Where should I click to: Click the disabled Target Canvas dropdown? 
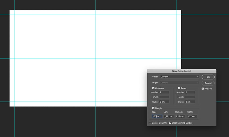point(179,83)
